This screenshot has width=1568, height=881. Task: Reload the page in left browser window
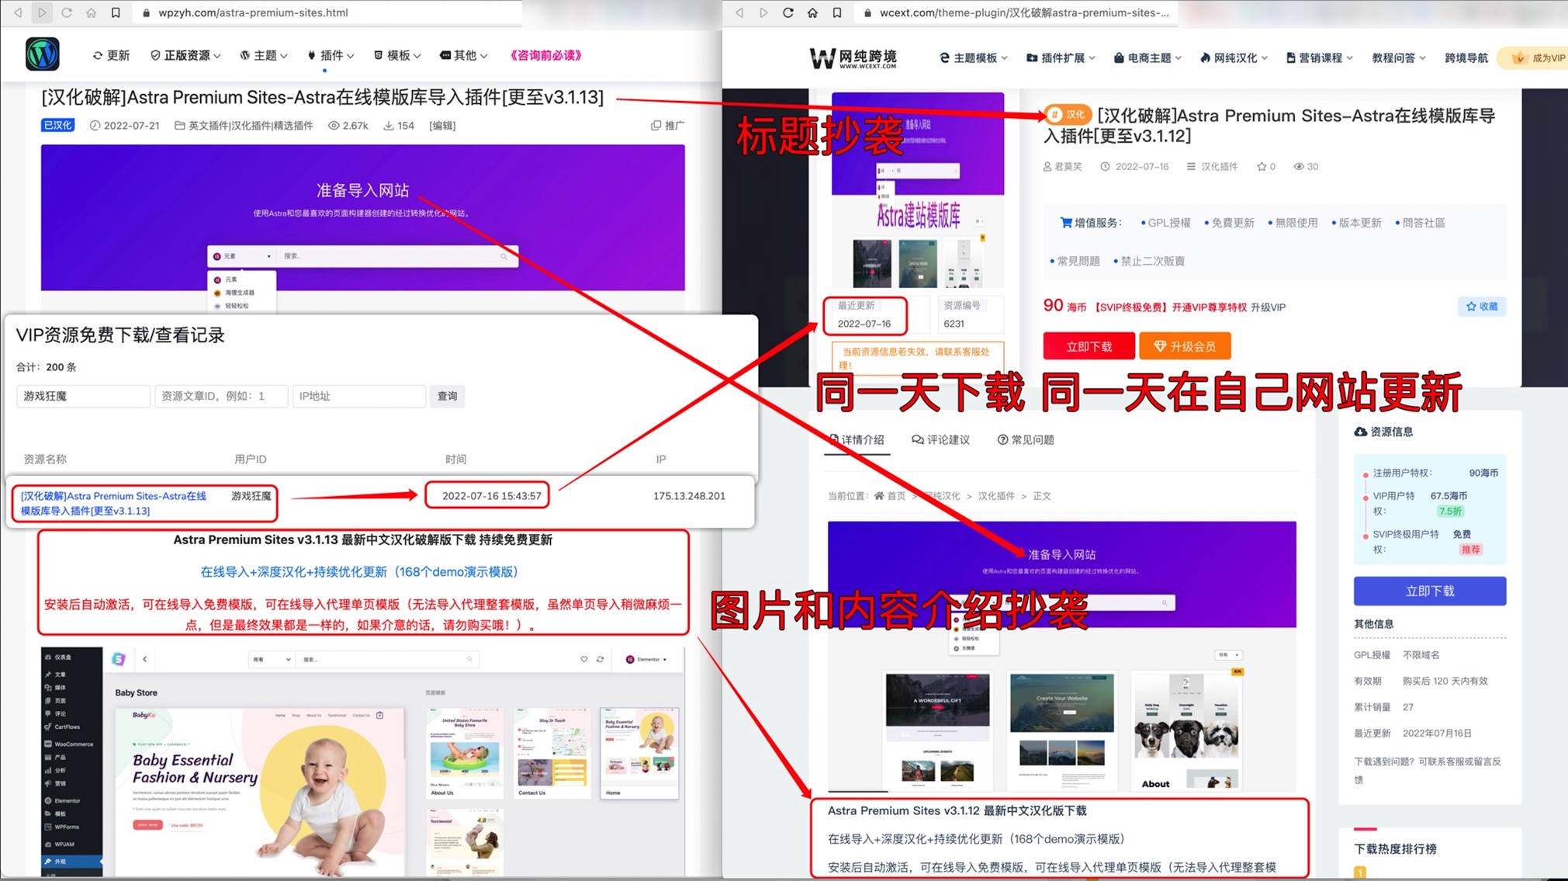click(x=67, y=12)
